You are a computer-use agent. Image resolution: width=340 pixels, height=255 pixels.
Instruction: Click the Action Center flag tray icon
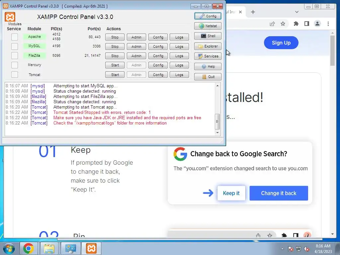coord(290,249)
